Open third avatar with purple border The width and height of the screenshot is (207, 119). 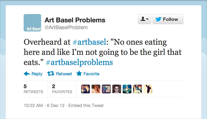[106, 89]
